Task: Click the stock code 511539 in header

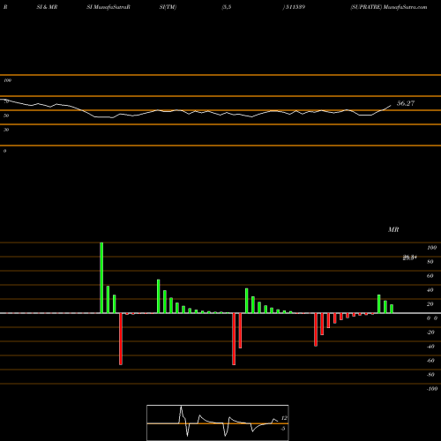Action: tap(295, 7)
